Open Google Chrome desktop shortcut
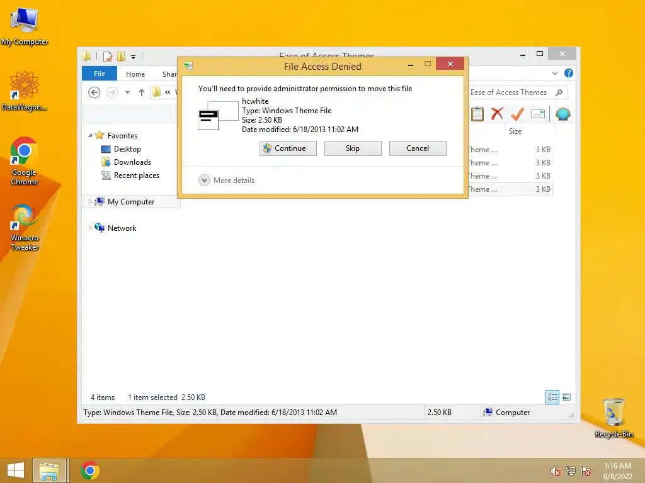Viewport: 645px width, 483px height. [25, 161]
